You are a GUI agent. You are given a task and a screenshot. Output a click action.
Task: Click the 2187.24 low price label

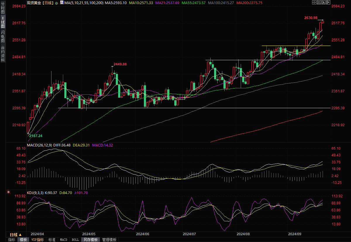[36, 136]
